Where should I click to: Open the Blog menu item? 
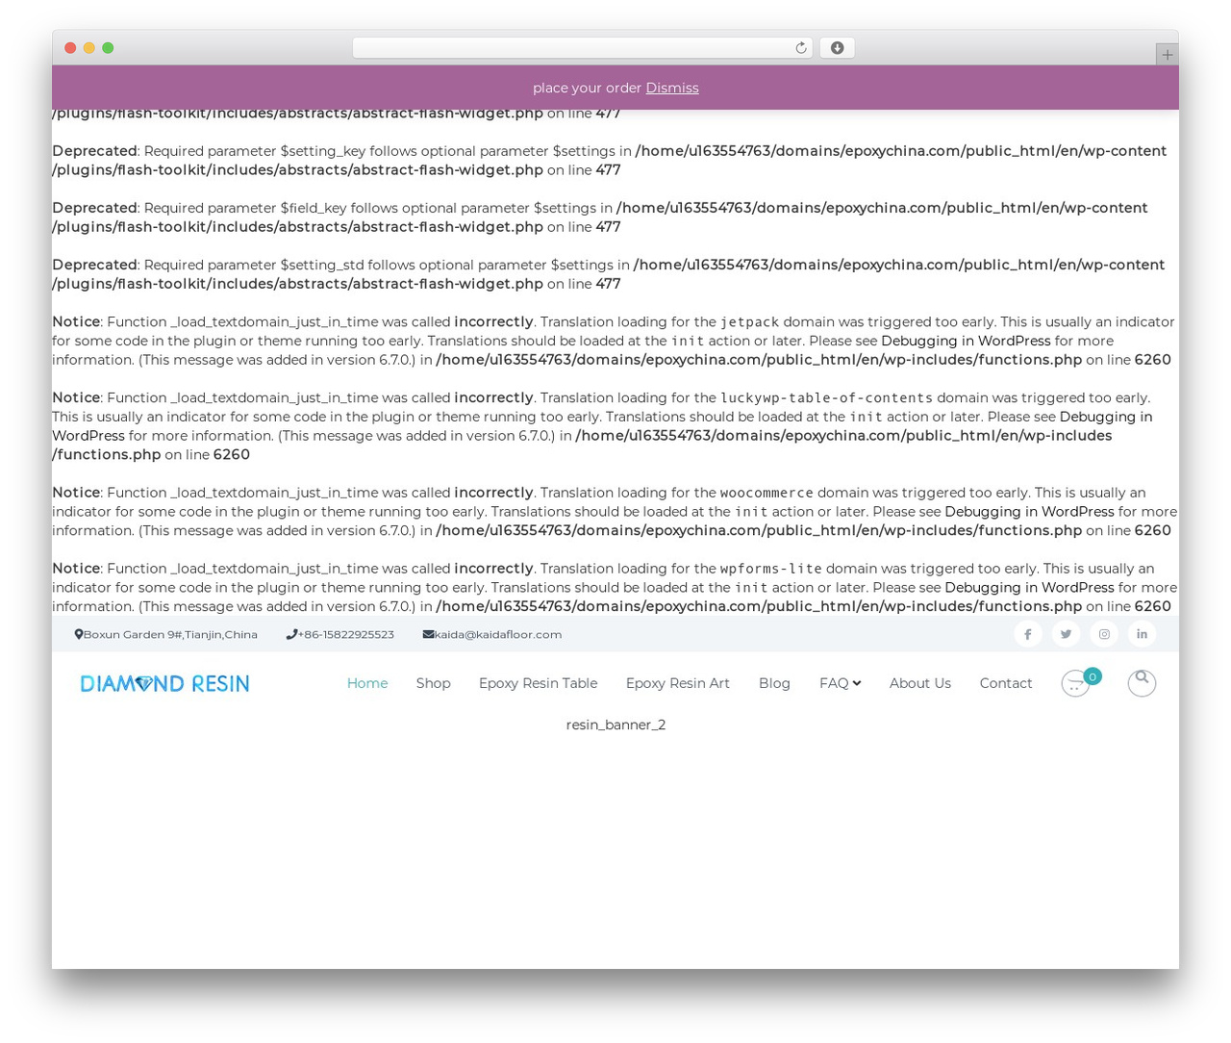pyautogui.click(x=774, y=683)
